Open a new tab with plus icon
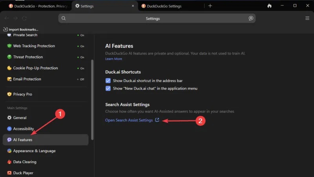 tap(210, 6)
